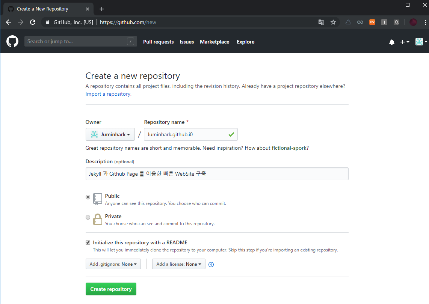This screenshot has width=429, height=304.
Task: Maximize the Chrome window
Action: click(407, 5)
